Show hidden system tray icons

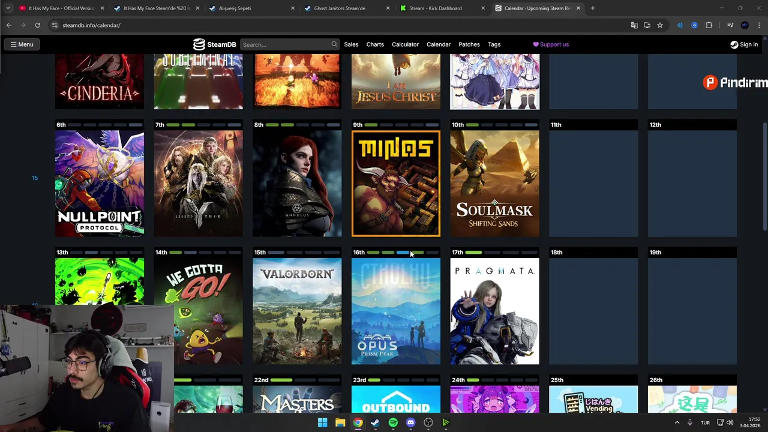[x=677, y=422]
